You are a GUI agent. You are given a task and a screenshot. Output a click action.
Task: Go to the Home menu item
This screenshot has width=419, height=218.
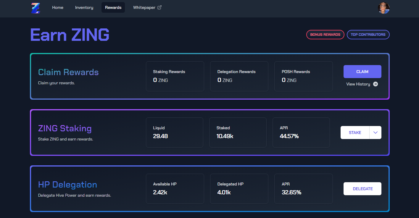click(x=58, y=7)
